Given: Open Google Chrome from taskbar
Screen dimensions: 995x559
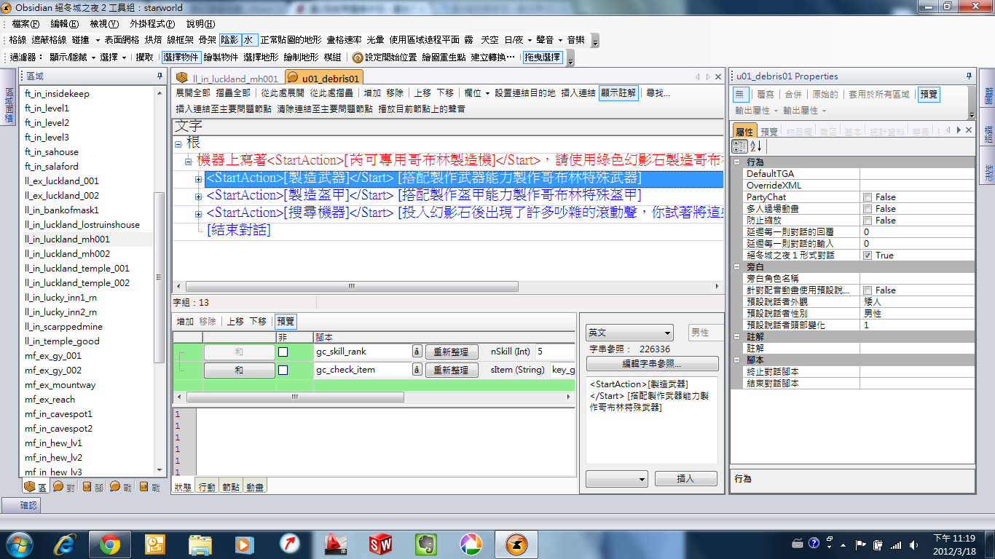Looking at the screenshot, I should (111, 543).
